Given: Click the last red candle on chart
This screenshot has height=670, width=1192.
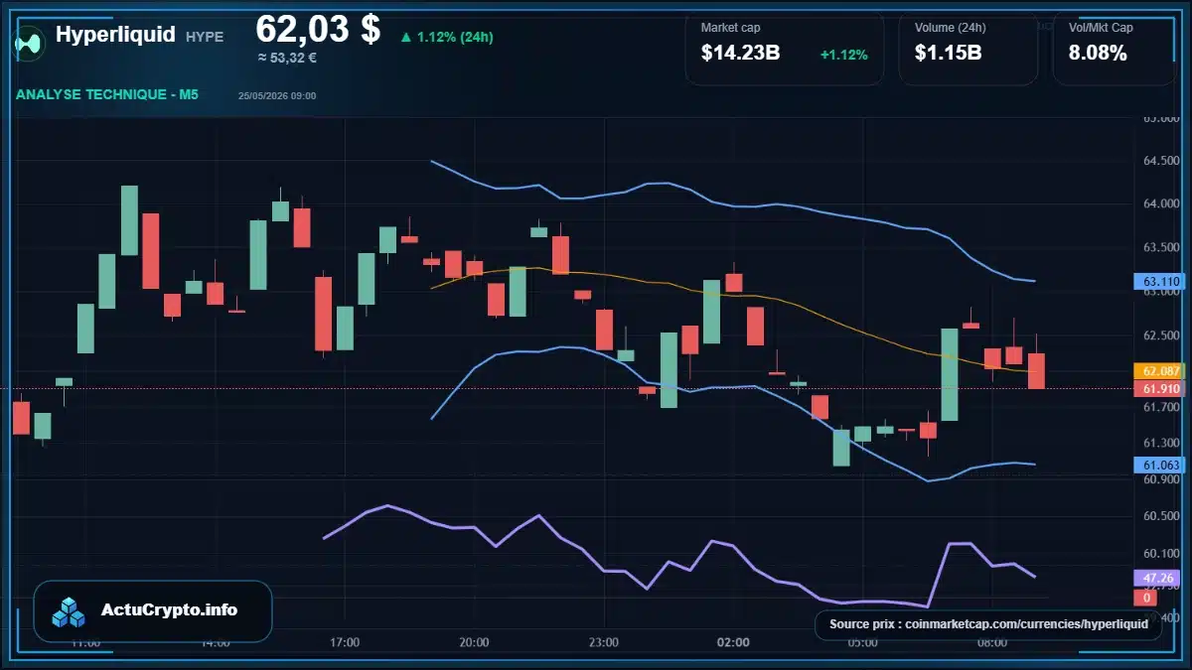Looking at the screenshot, I should (1036, 370).
